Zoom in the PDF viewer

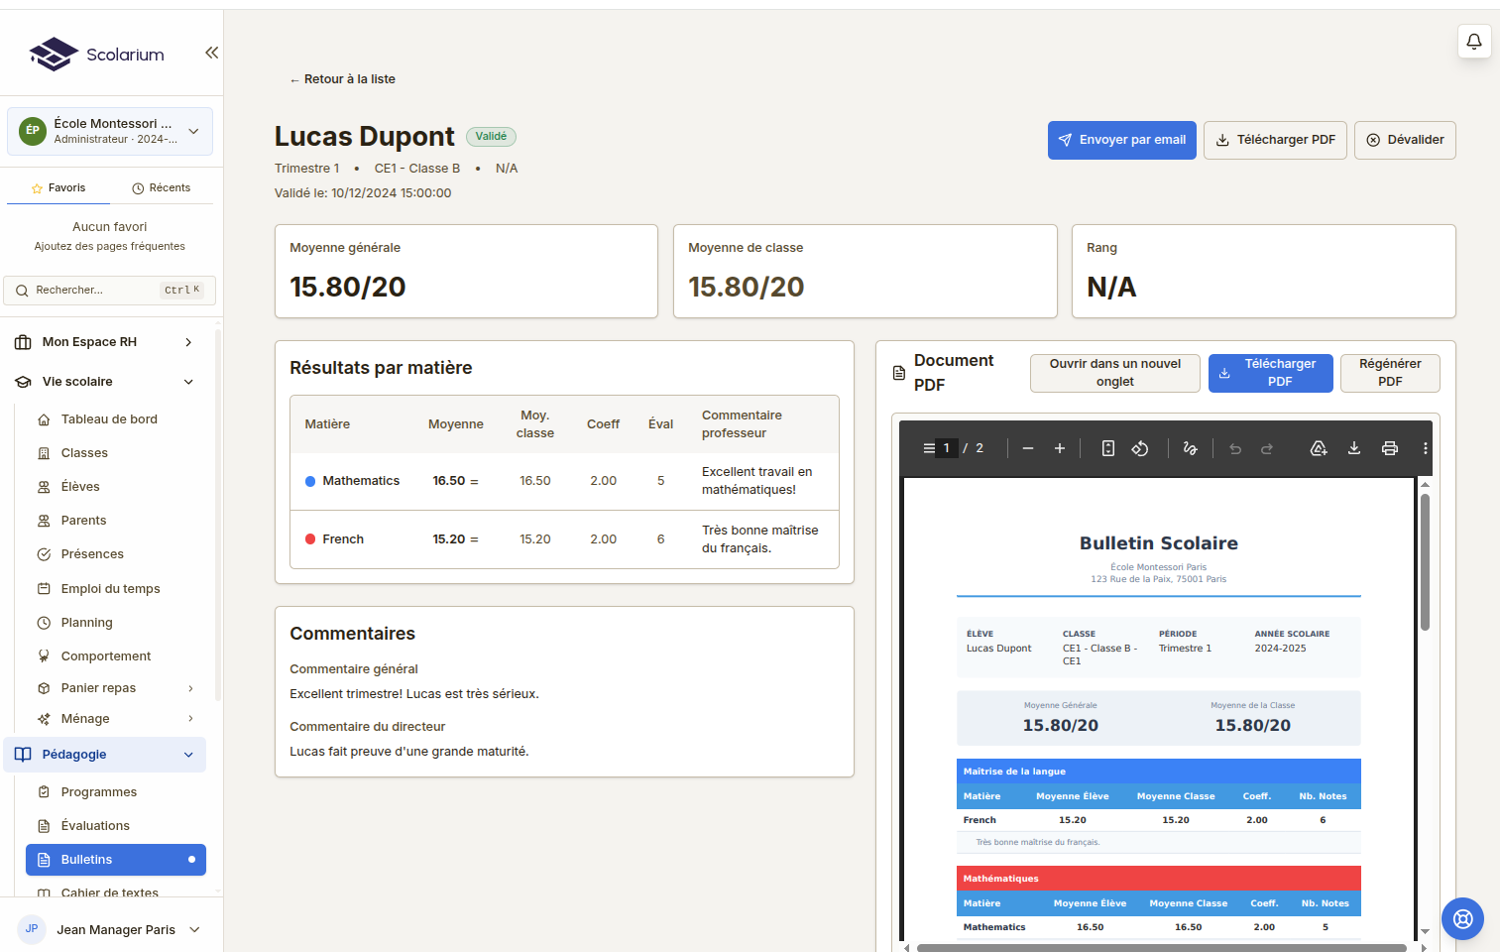[1060, 448]
